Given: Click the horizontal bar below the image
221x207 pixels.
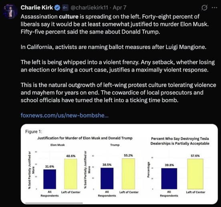Looking at the screenshot, I should pos(54,203).
